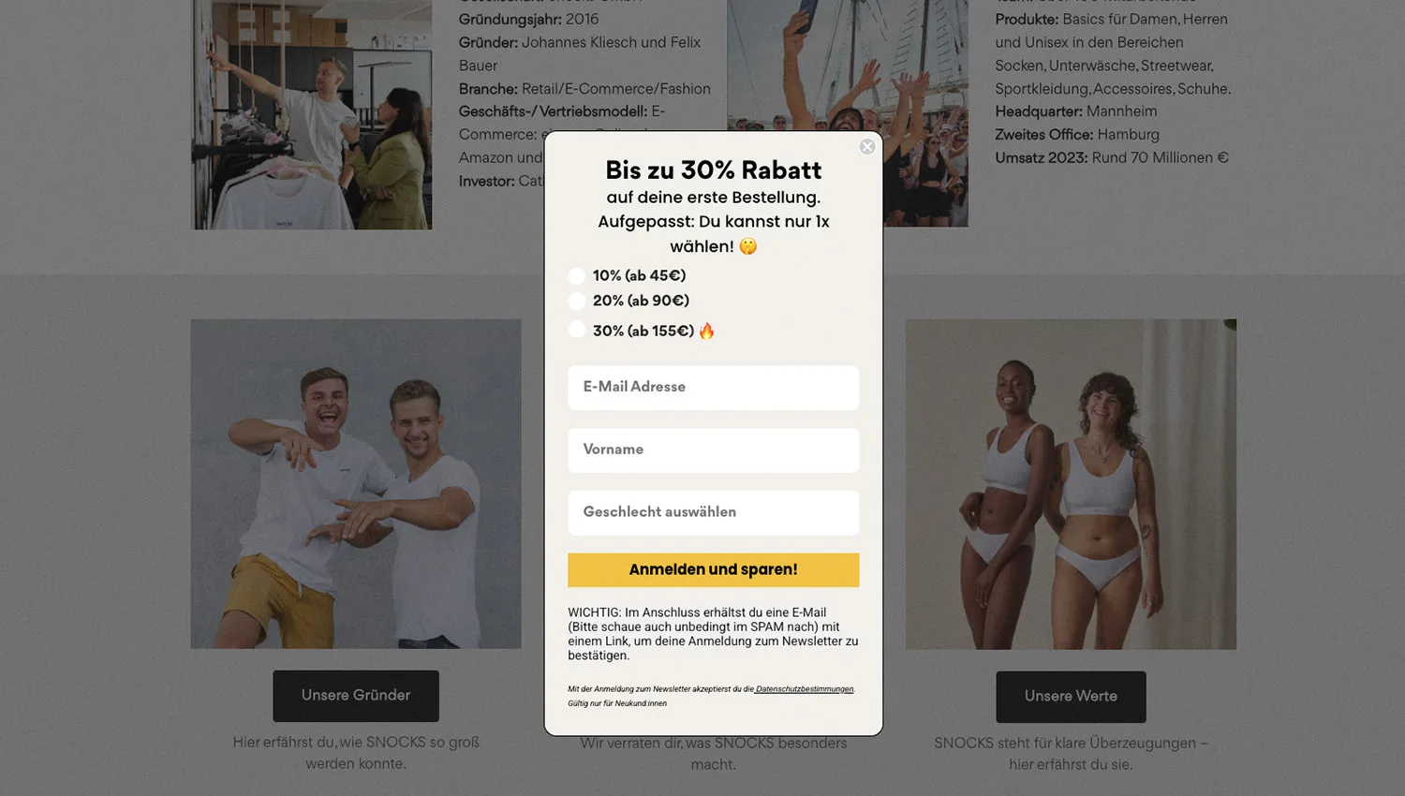The width and height of the screenshot is (1405, 796).
Task: Open the Datenschutzbestimmungen link
Action: coord(805,689)
